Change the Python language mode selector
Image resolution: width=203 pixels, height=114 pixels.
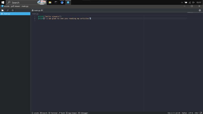tap(184, 113)
